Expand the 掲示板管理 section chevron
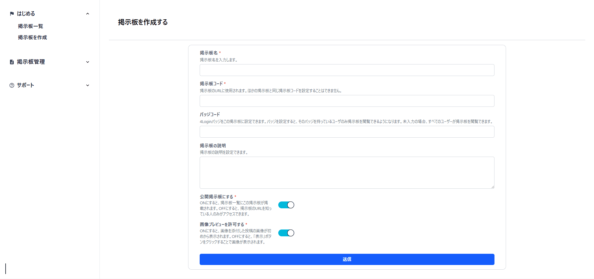Image resolution: width=594 pixels, height=279 pixels. [88, 62]
